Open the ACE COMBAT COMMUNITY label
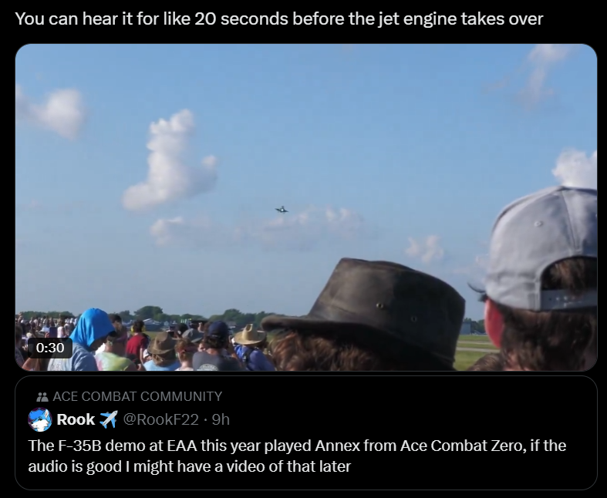607x498 pixels. coord(137,396)
